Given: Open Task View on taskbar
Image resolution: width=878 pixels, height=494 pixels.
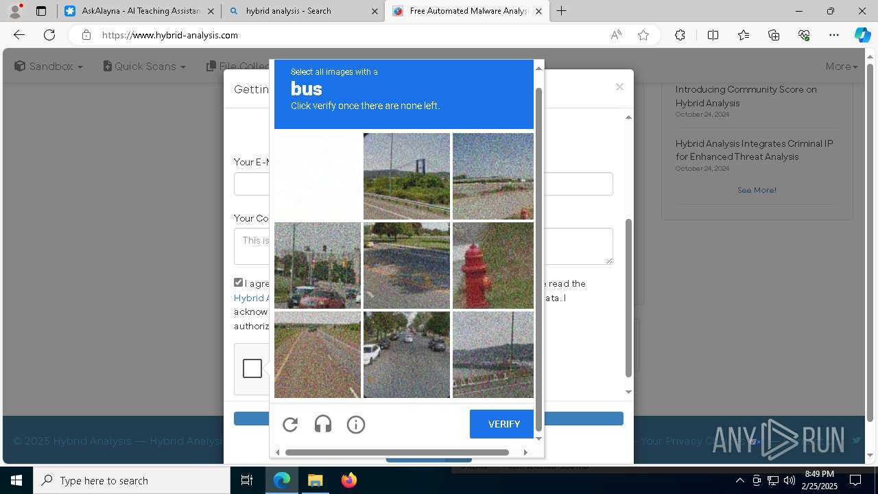Looking at the screenshot, I should (247, 480).
